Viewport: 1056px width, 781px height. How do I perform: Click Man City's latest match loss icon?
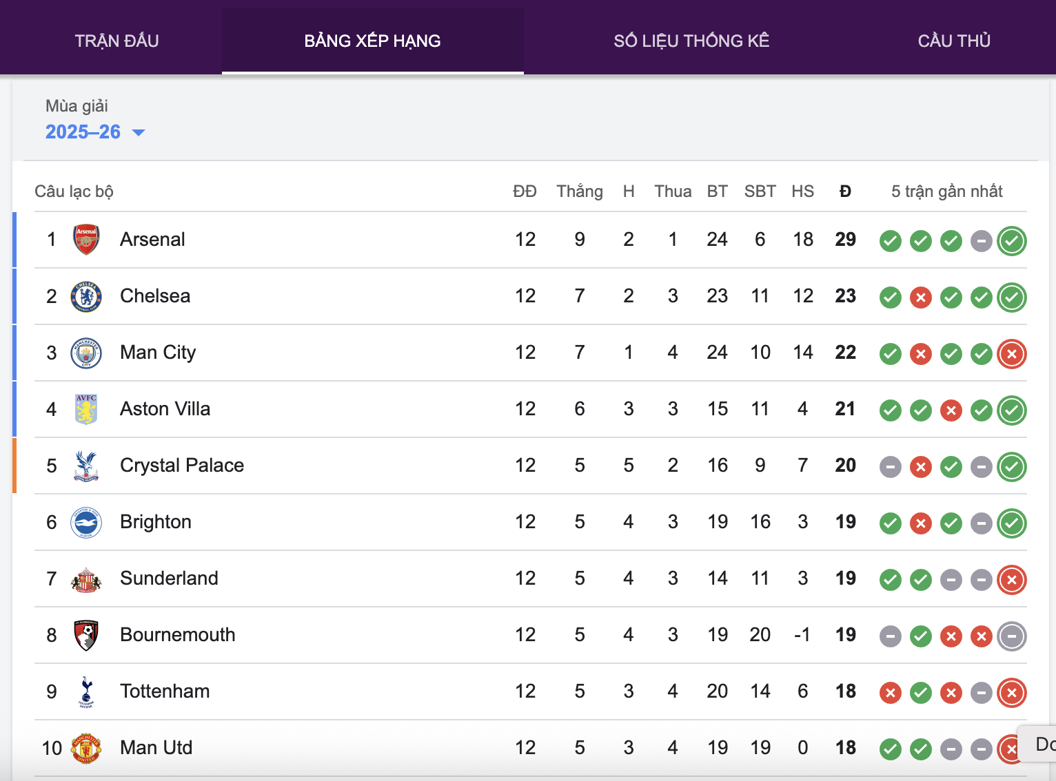pos(1011,354)
